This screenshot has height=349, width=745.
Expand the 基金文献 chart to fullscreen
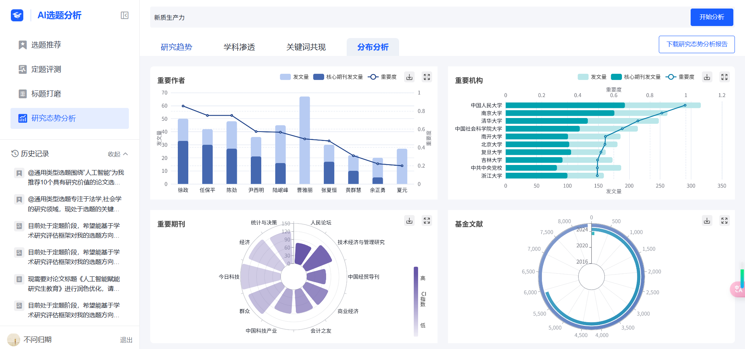pos(724,221)
